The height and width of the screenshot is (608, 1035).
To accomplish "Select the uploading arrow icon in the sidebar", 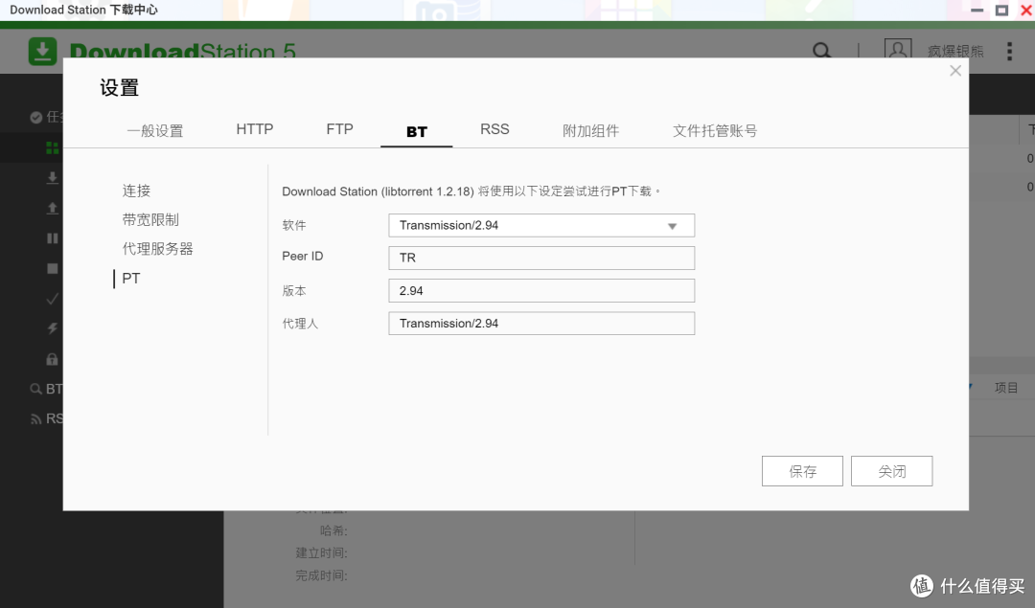I will point(52,209).
